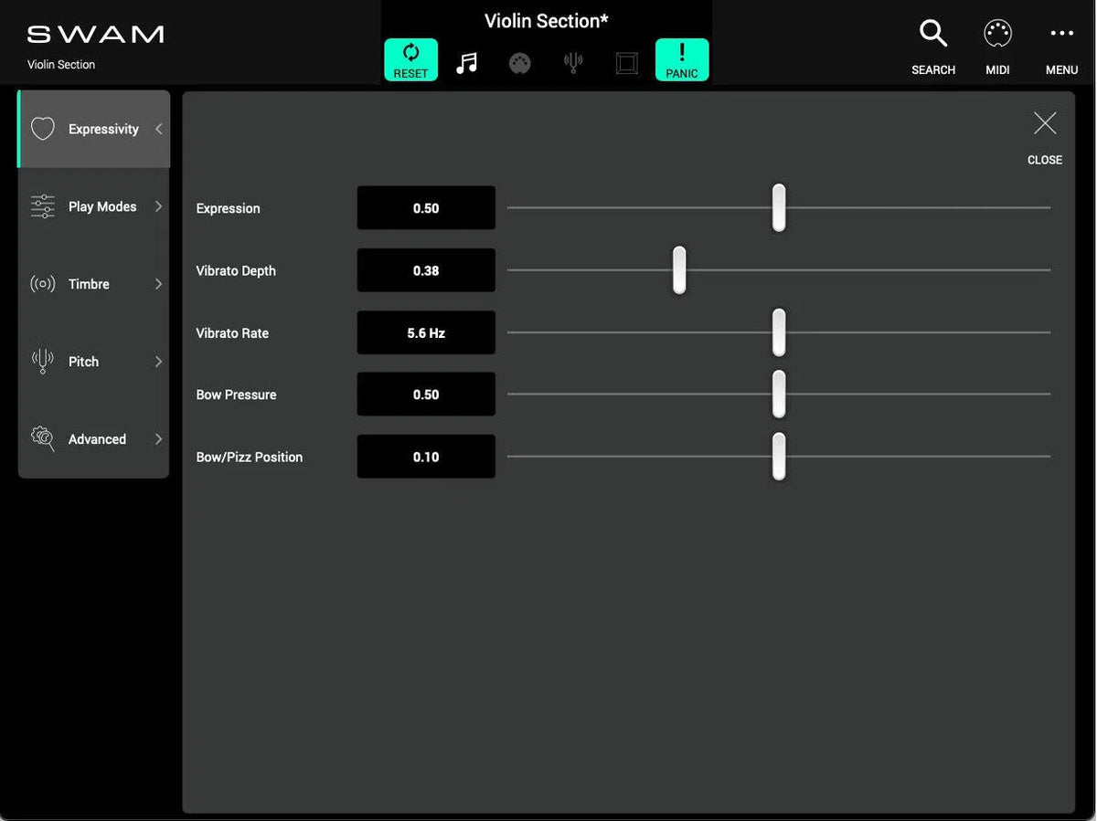The image size is (1097, 821).
Task: Open the MENU with the three dots
Action: coord(1061,32)
